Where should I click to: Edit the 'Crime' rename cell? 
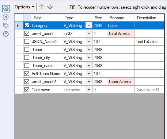click(121, 26)
